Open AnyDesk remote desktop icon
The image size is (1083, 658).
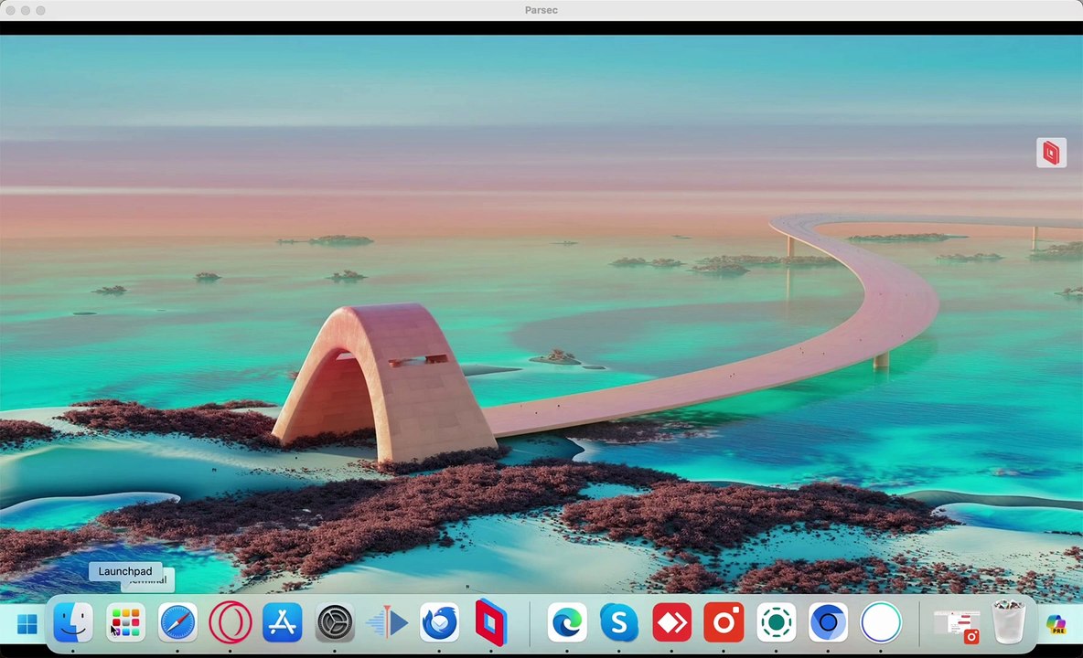point(671,623)
